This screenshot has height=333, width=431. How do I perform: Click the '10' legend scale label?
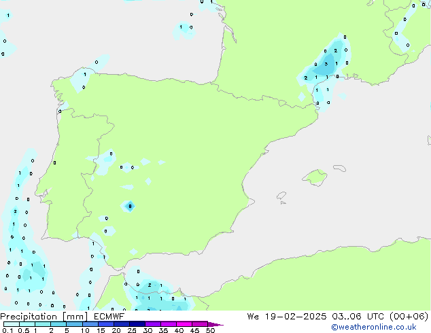(x=85, y=330)
